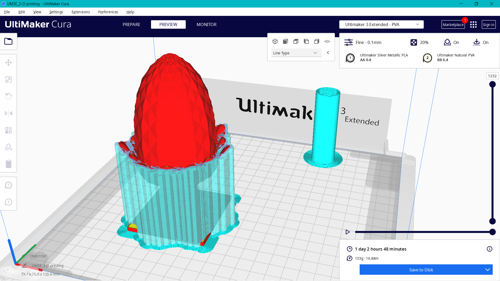Select the Scale tool
Screen dimensions: 500x281
pos(9,80)
